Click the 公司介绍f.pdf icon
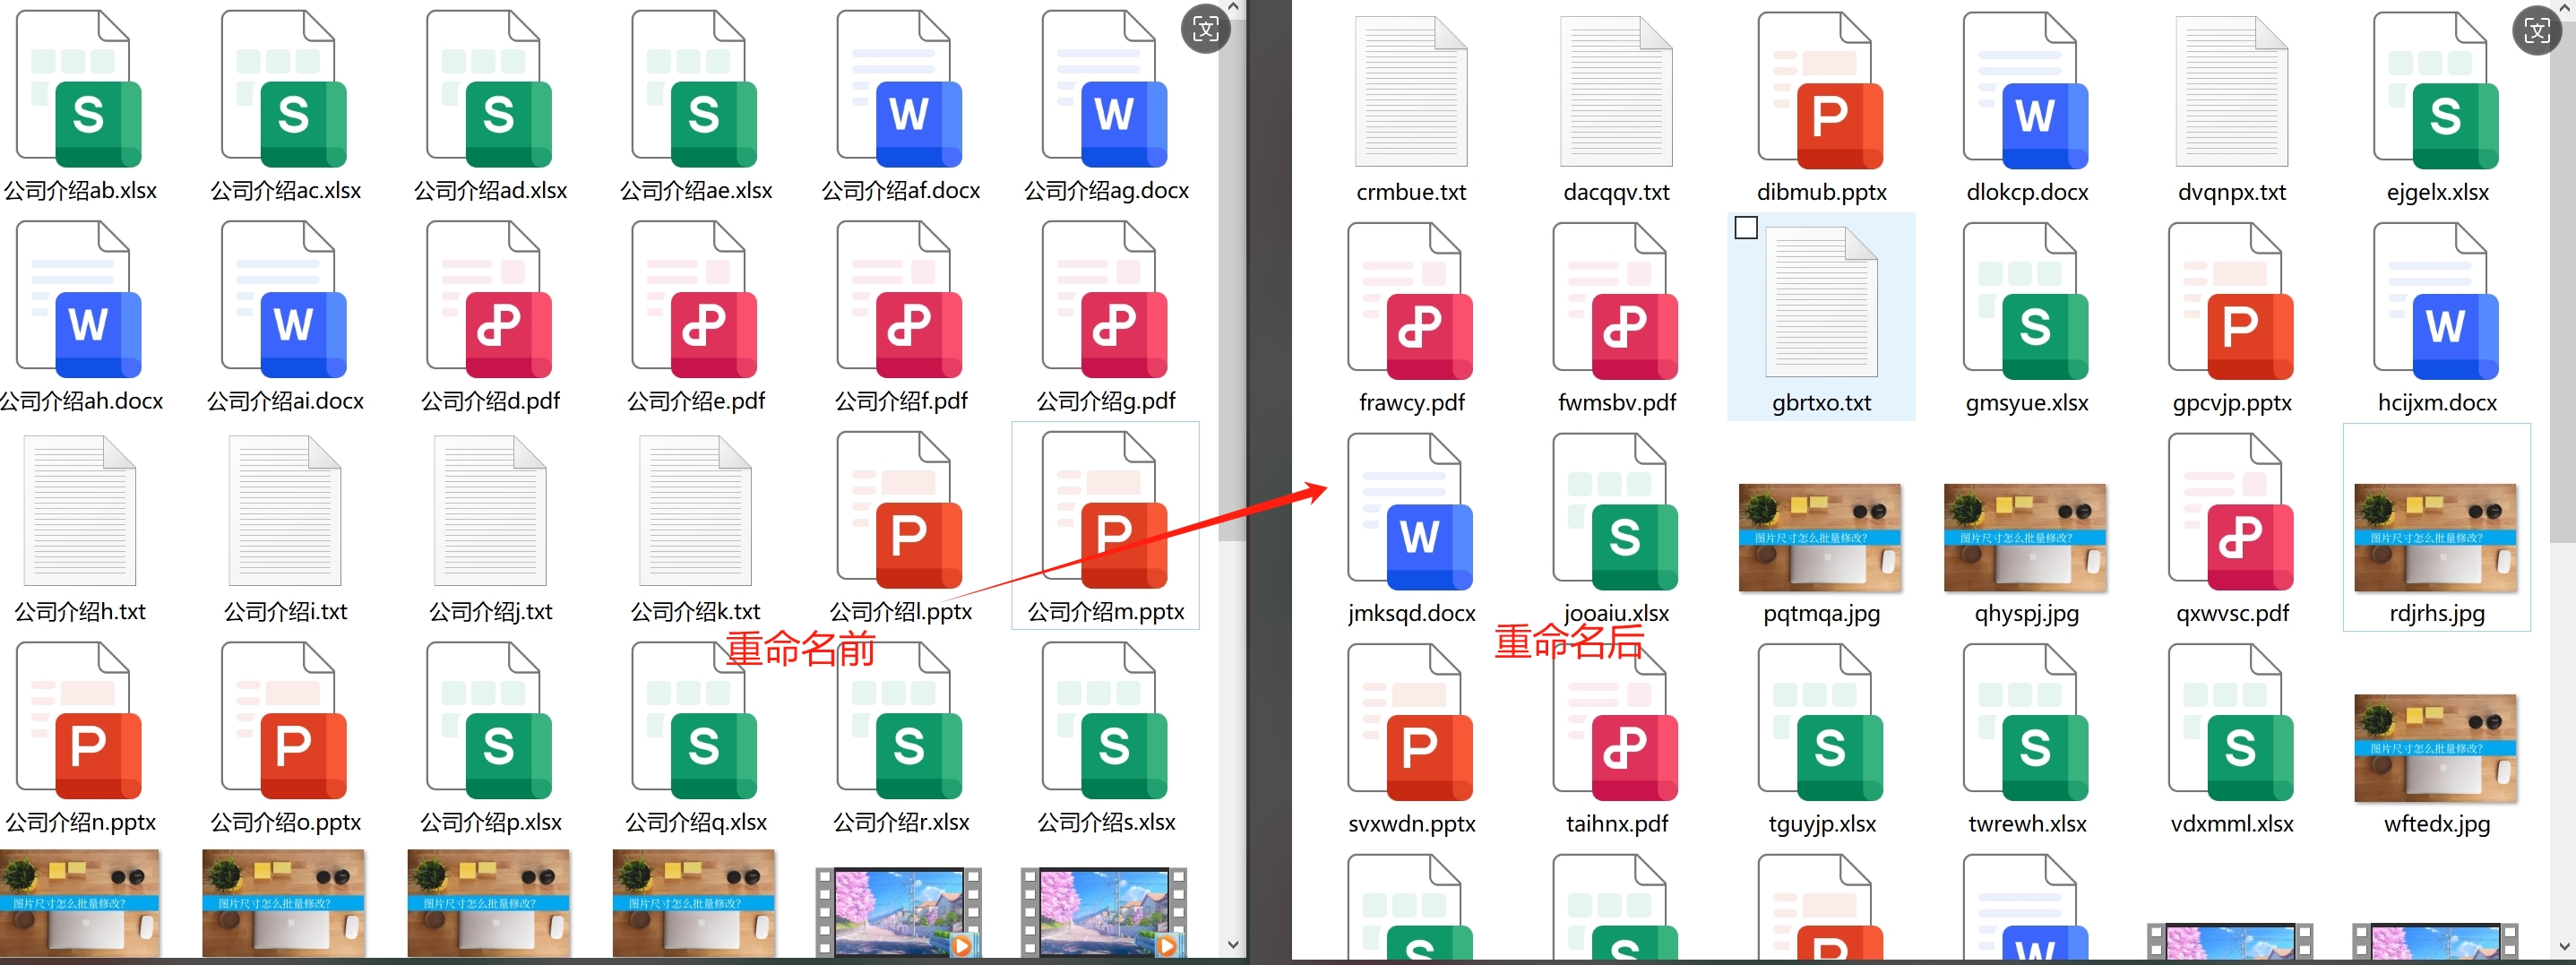Image resolution: width=2576 pixels, height=965 pixels. coord(899,299)
